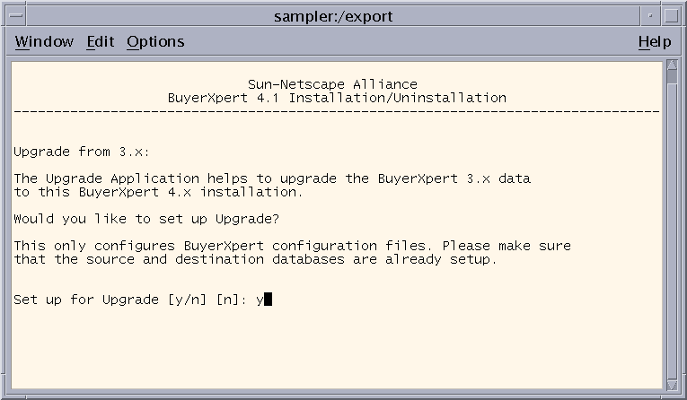Click the 'sampler:/export' title bar
The width and height of the screenshot is (687, 400).
333,16
